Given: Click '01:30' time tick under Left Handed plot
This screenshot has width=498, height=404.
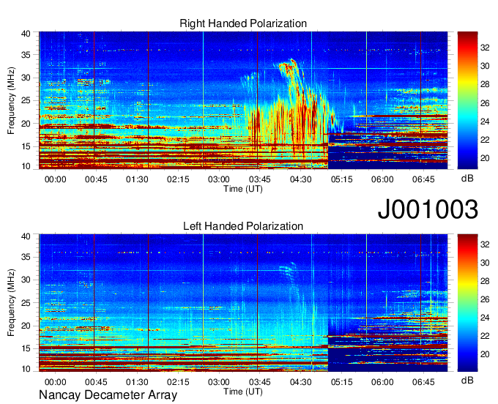Looking at the screenshot, I should coord(137,382).
